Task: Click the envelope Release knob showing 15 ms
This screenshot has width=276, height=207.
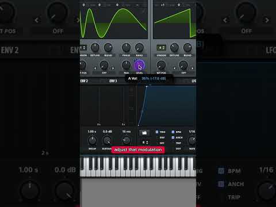Action: 126,140
